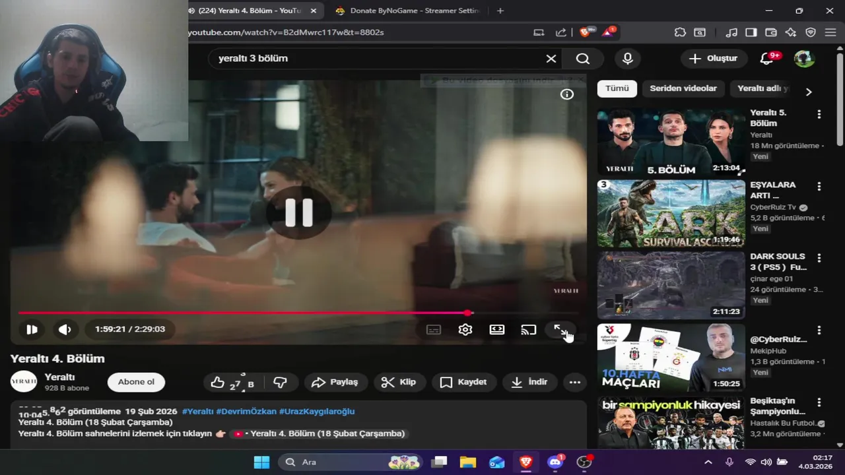
Task: Open the Yeraltı channel avatar
Action: [24, 382]
